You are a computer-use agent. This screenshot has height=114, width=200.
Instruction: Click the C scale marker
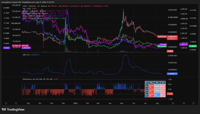point(193,103)
